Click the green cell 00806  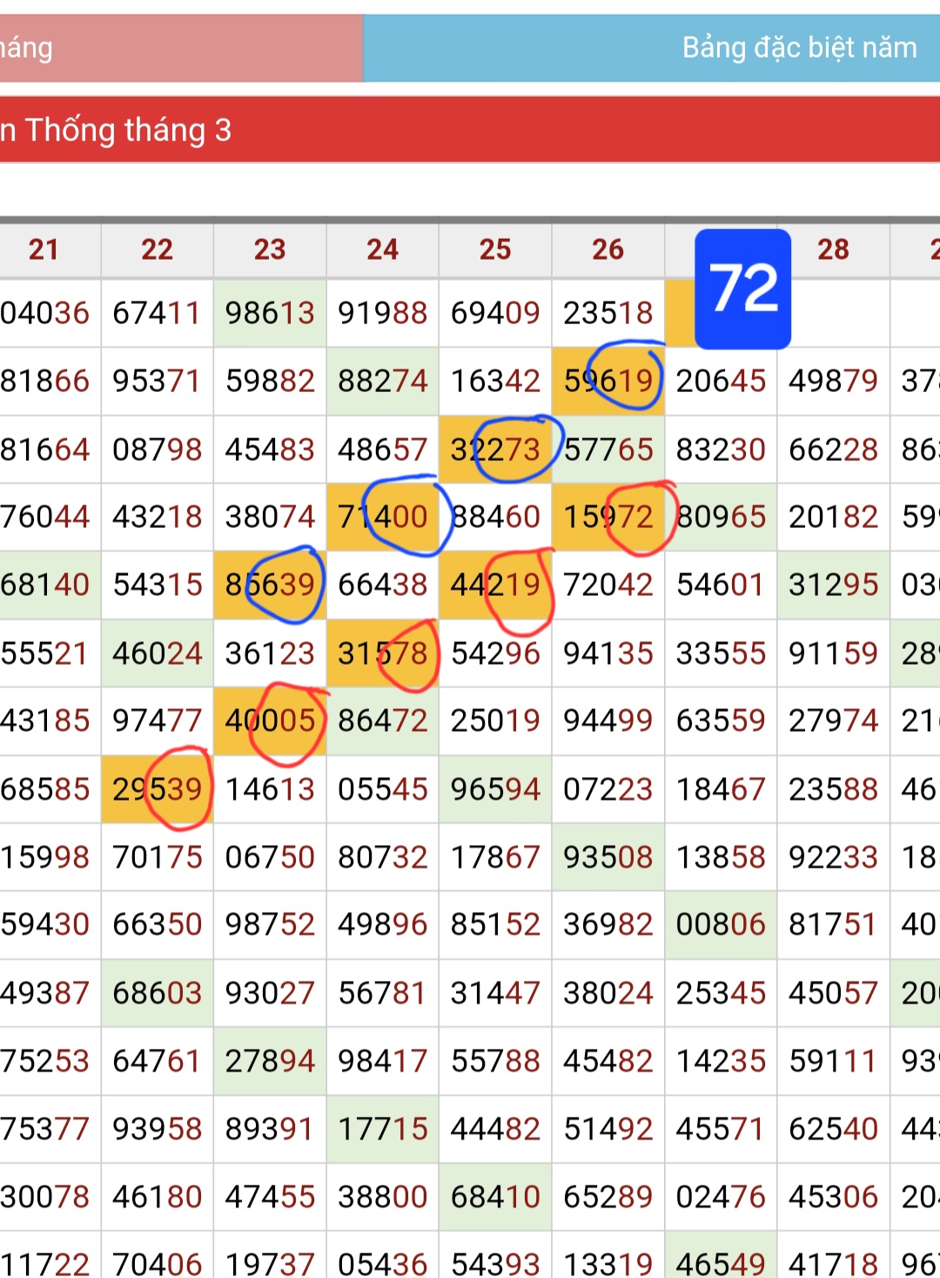coord(721,924)
